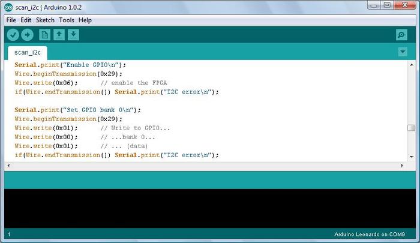Save the sketch with the down-arrow icon
The image size is (420, 243).
[x=73, y=35]
